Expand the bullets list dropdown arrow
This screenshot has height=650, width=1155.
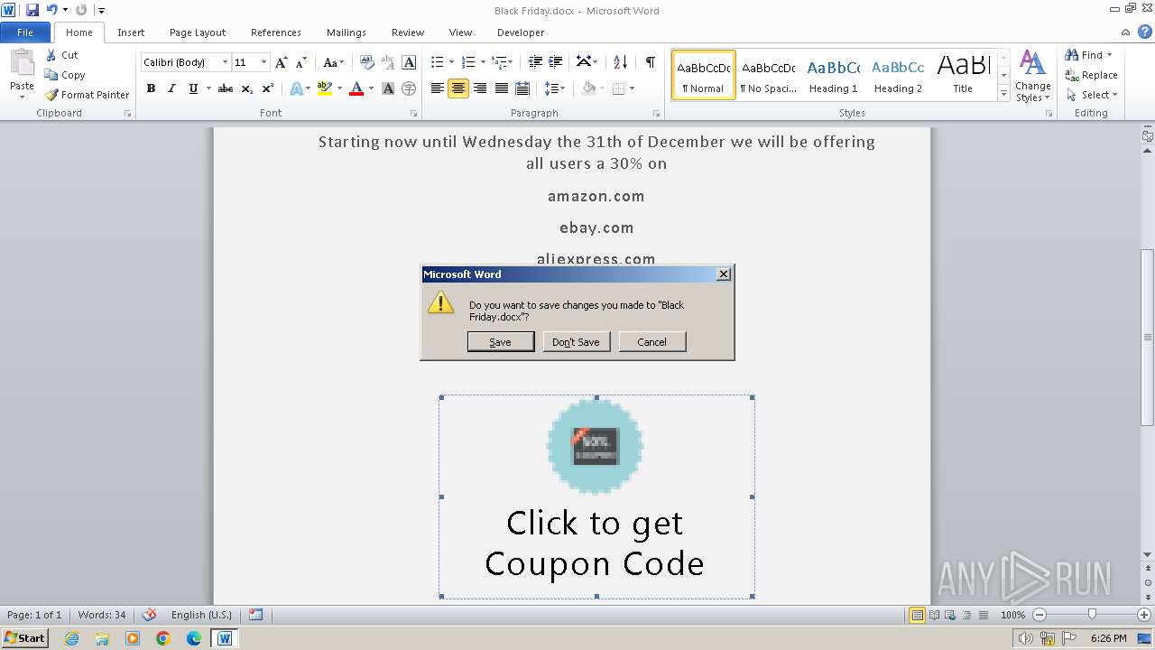click(452, 62)
